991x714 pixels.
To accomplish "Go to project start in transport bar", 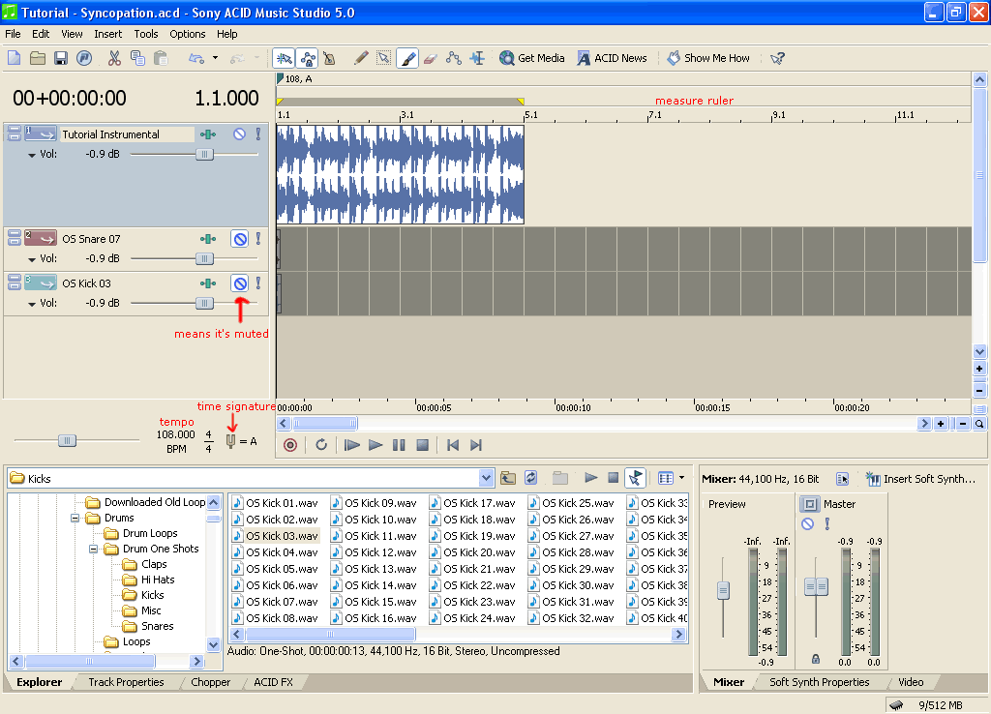I will pyautogui.click(x=453, y=445).
